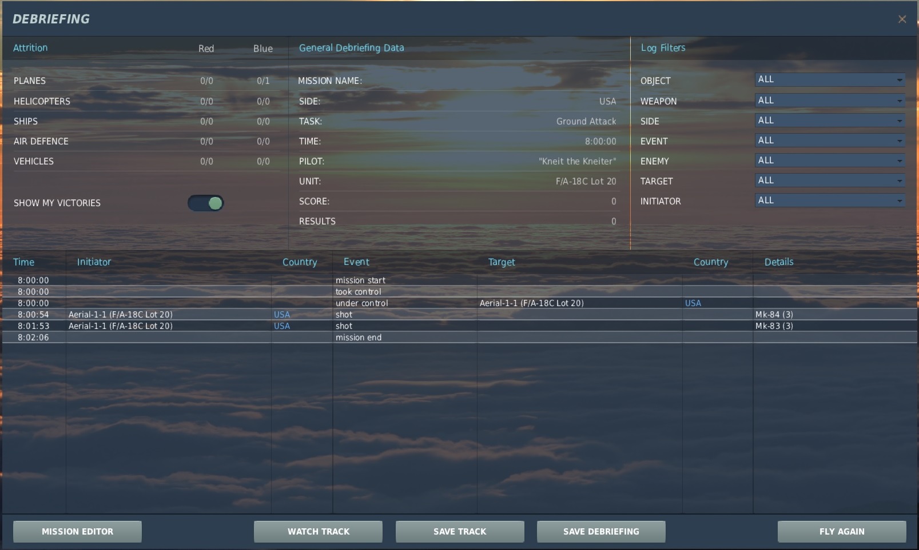Screen dimensions: 919x550
Task: Sort log by Time column header
Action: click(x=23, y=262)
